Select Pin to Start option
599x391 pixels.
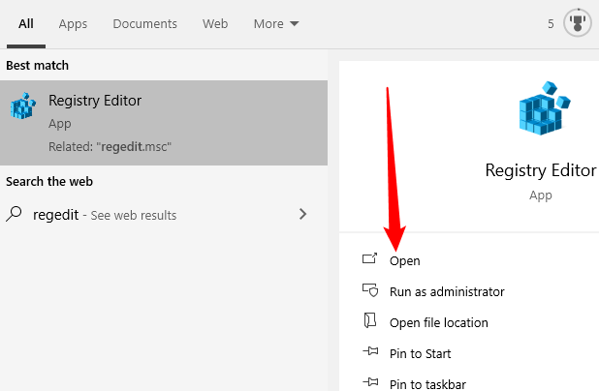421,353
